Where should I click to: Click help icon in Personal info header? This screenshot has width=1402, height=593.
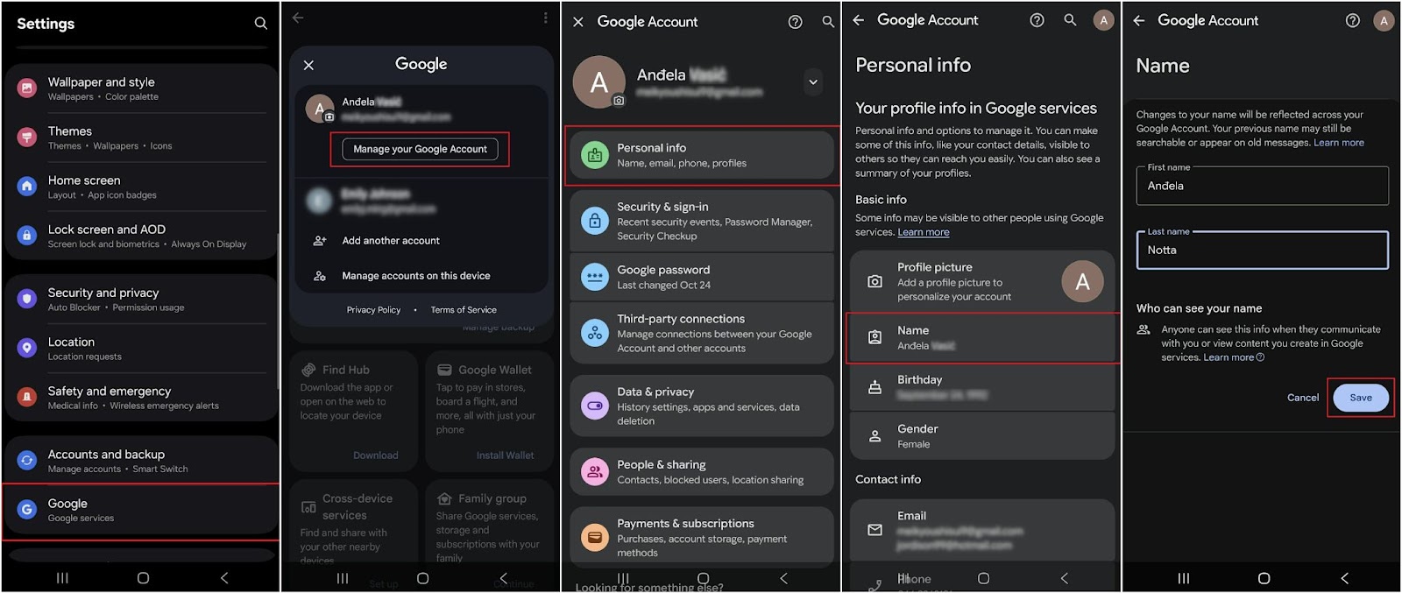pyautogui.click(x=1037, y=20)
